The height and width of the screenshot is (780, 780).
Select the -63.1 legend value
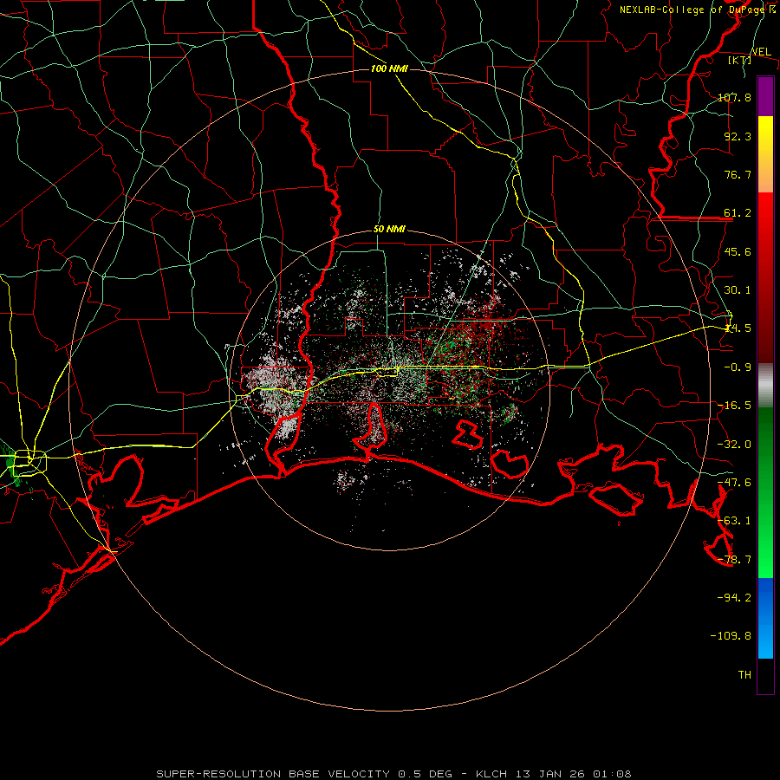click(734, 521)
